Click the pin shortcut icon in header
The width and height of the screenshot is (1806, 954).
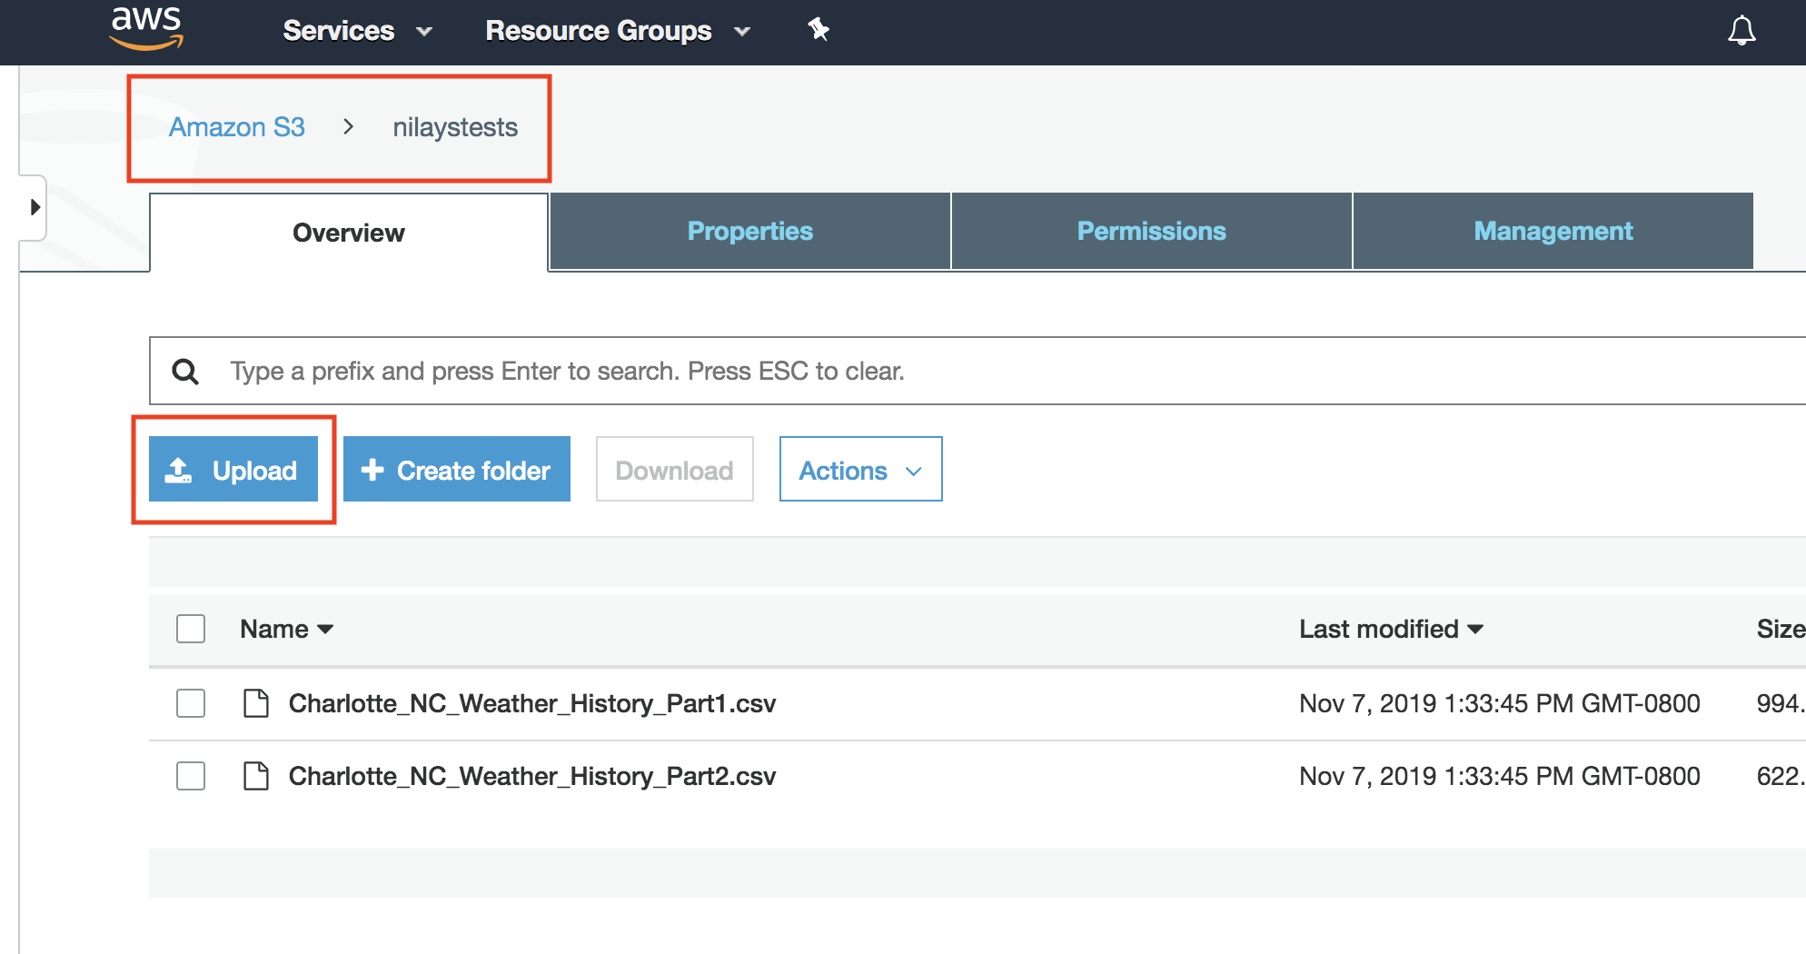tap(819, 30)
